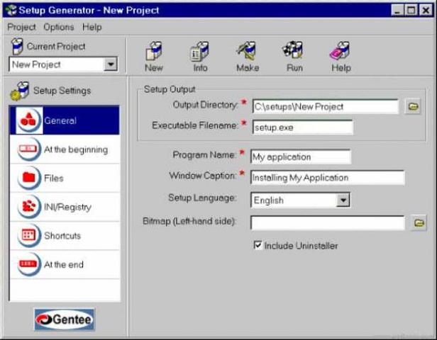Viewport: 437px width, 340px height.
Task: Browse for Output Directory folder
Action: pyautogui.click(x=413, y=106)
